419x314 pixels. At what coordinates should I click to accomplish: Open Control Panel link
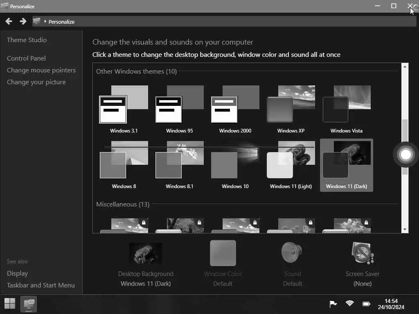tap(26, 58)
